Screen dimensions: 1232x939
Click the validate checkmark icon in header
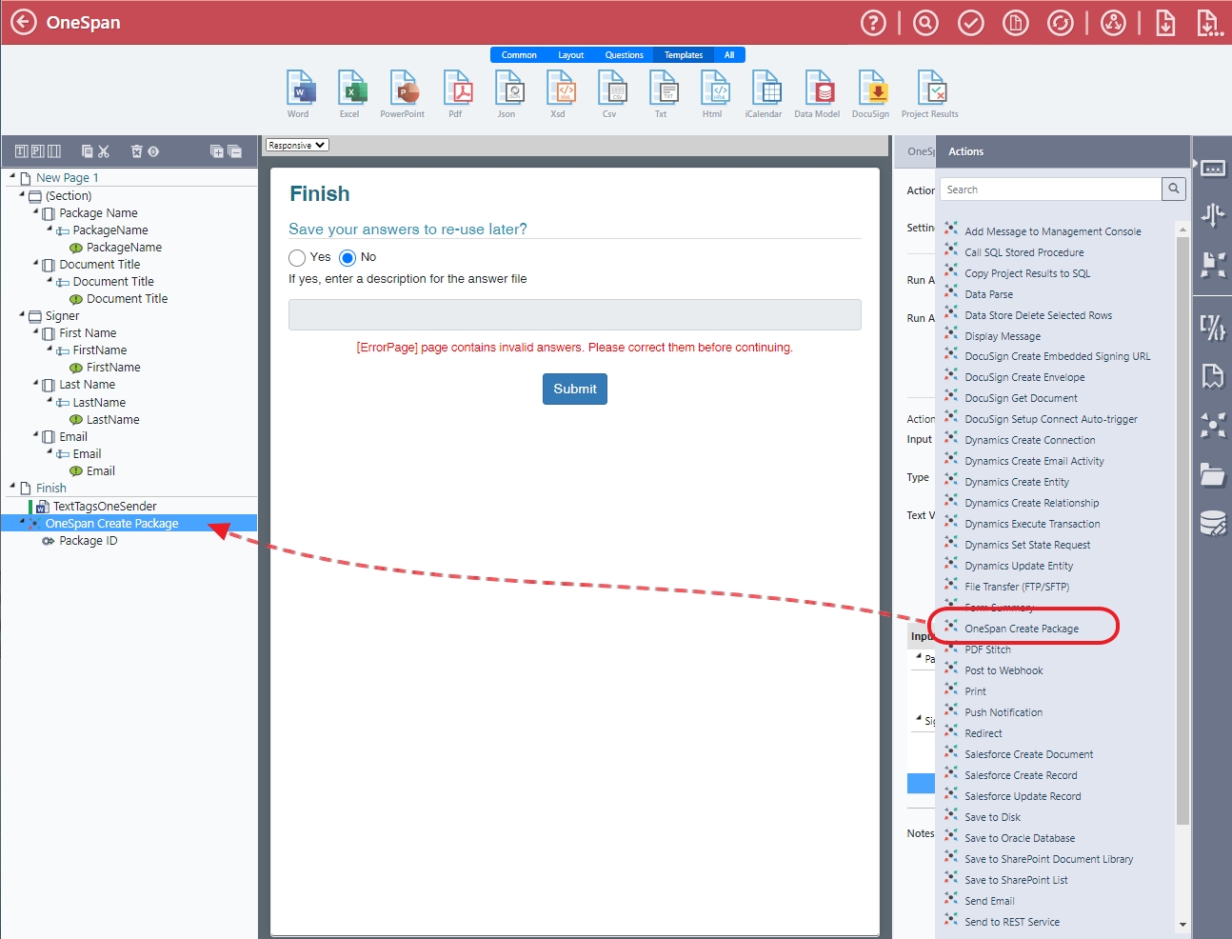click(971, 23)
